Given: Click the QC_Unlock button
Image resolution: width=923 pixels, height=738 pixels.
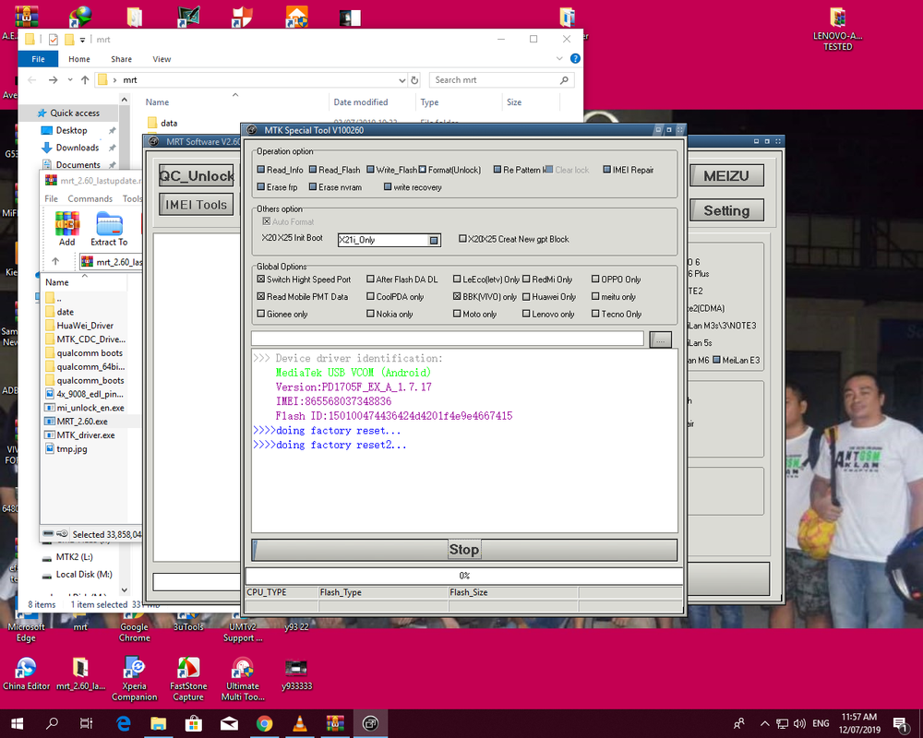Looking at the screenshot, I should click(197, 175).
